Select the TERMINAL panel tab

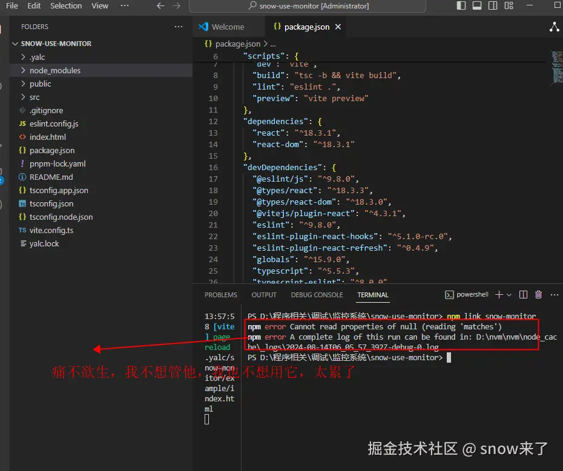click(x=373, y=295)
